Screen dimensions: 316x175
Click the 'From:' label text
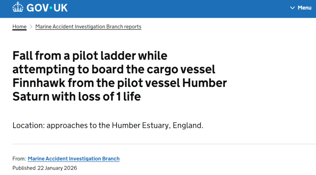19,159
